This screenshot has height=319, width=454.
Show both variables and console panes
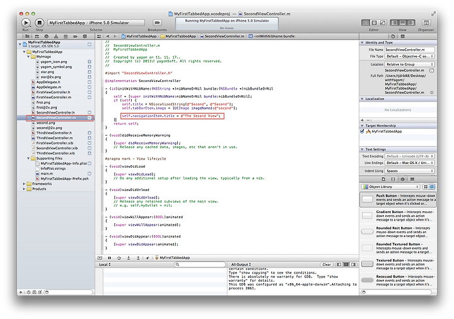[x=346, y=265]
